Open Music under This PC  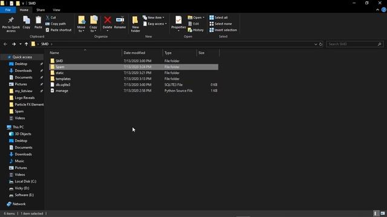tap(19, 161)
